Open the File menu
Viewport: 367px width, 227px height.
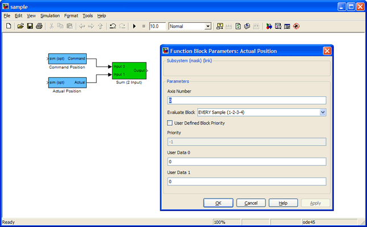coord(7,16)
